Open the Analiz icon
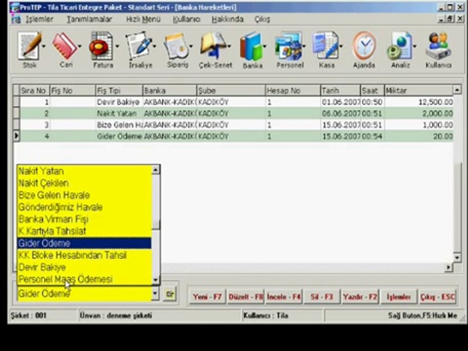This screenshot has height=351, width=468. coord(400,47)
